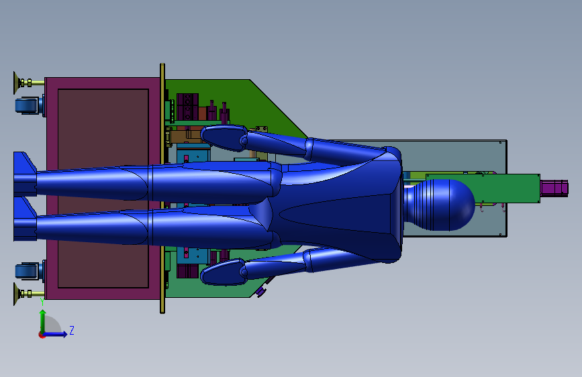Select the purple motor at the right end
This screenshot has height=377, width=582.
554,188
